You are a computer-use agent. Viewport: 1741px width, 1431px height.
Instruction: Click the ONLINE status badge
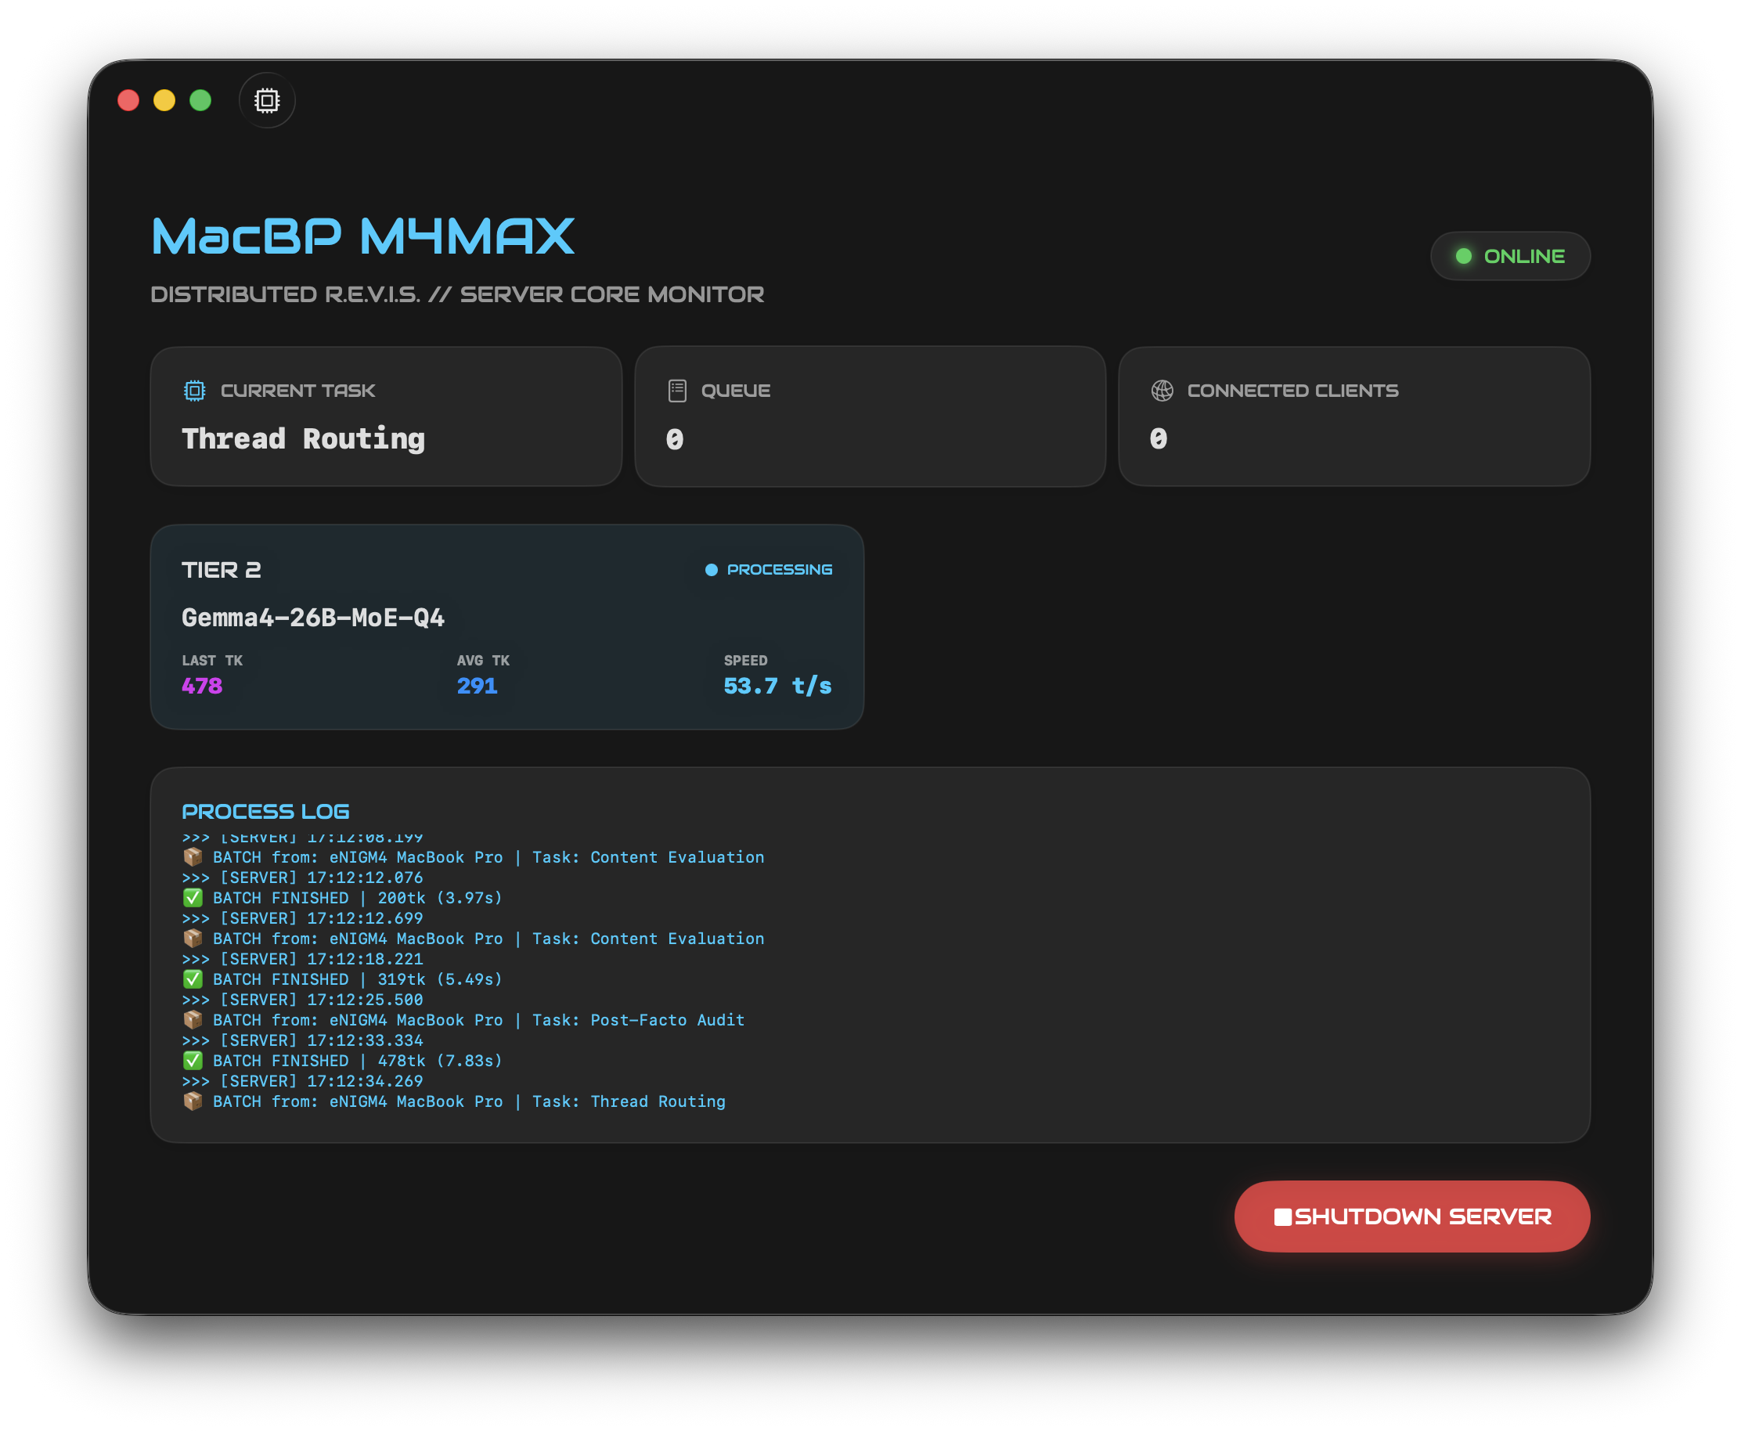click(x=1510, y=256)
